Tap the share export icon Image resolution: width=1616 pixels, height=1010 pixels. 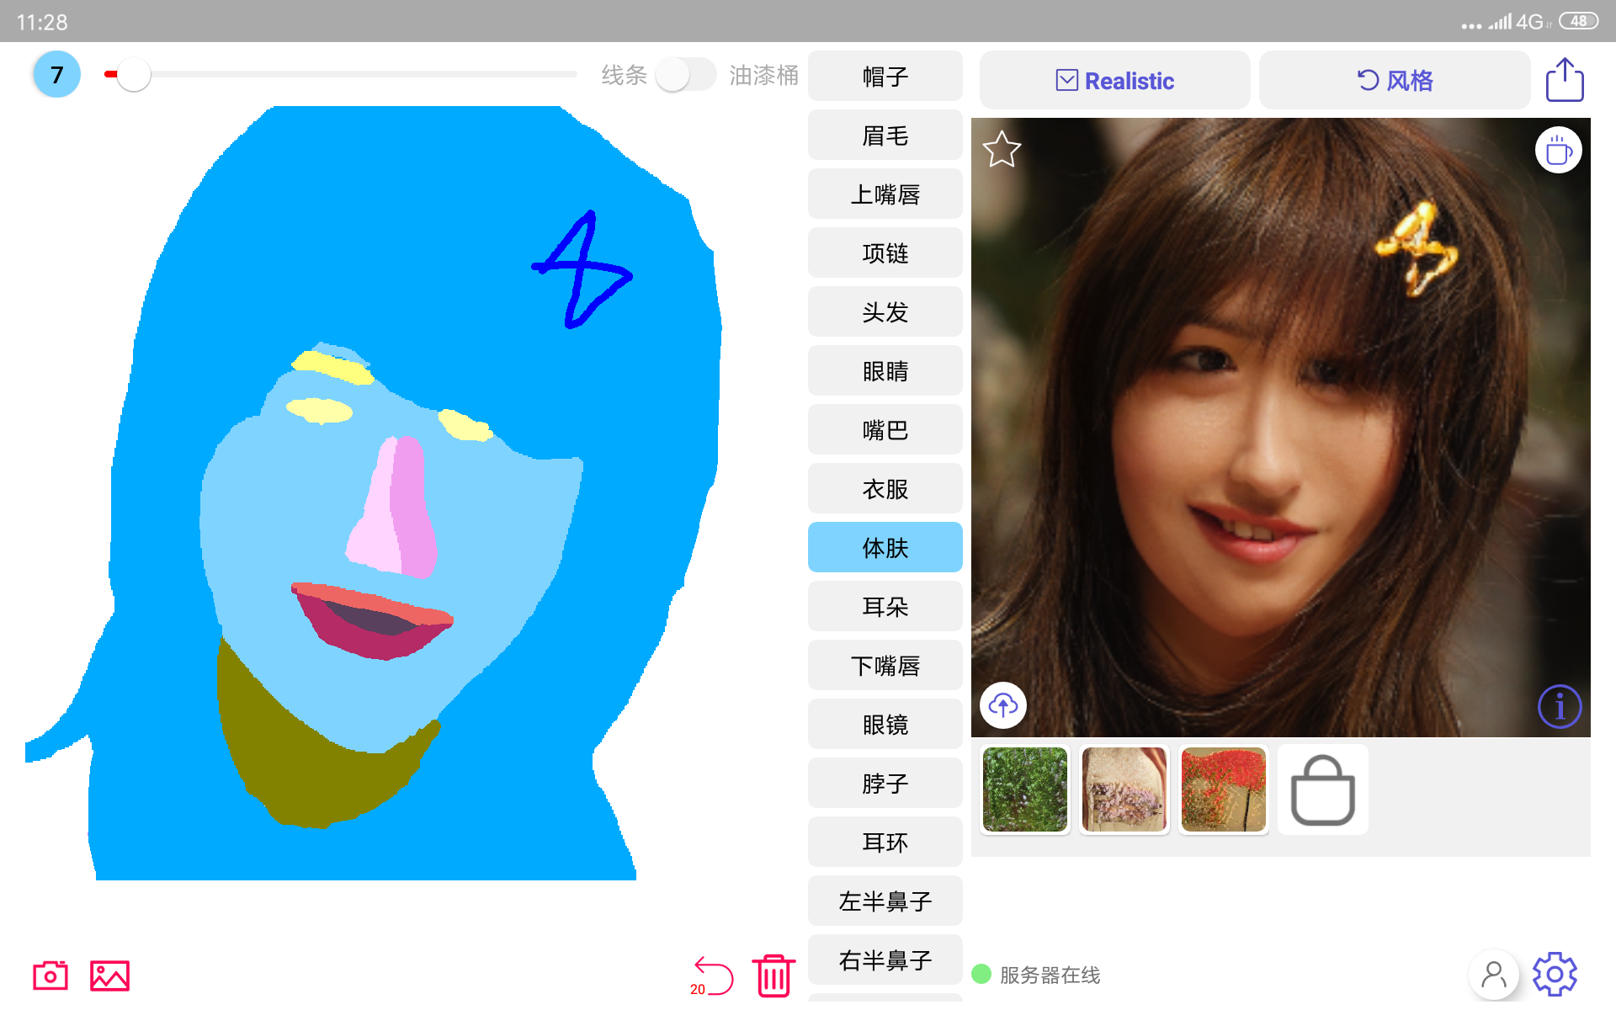pyautogui.click(x=1564, y=80)
